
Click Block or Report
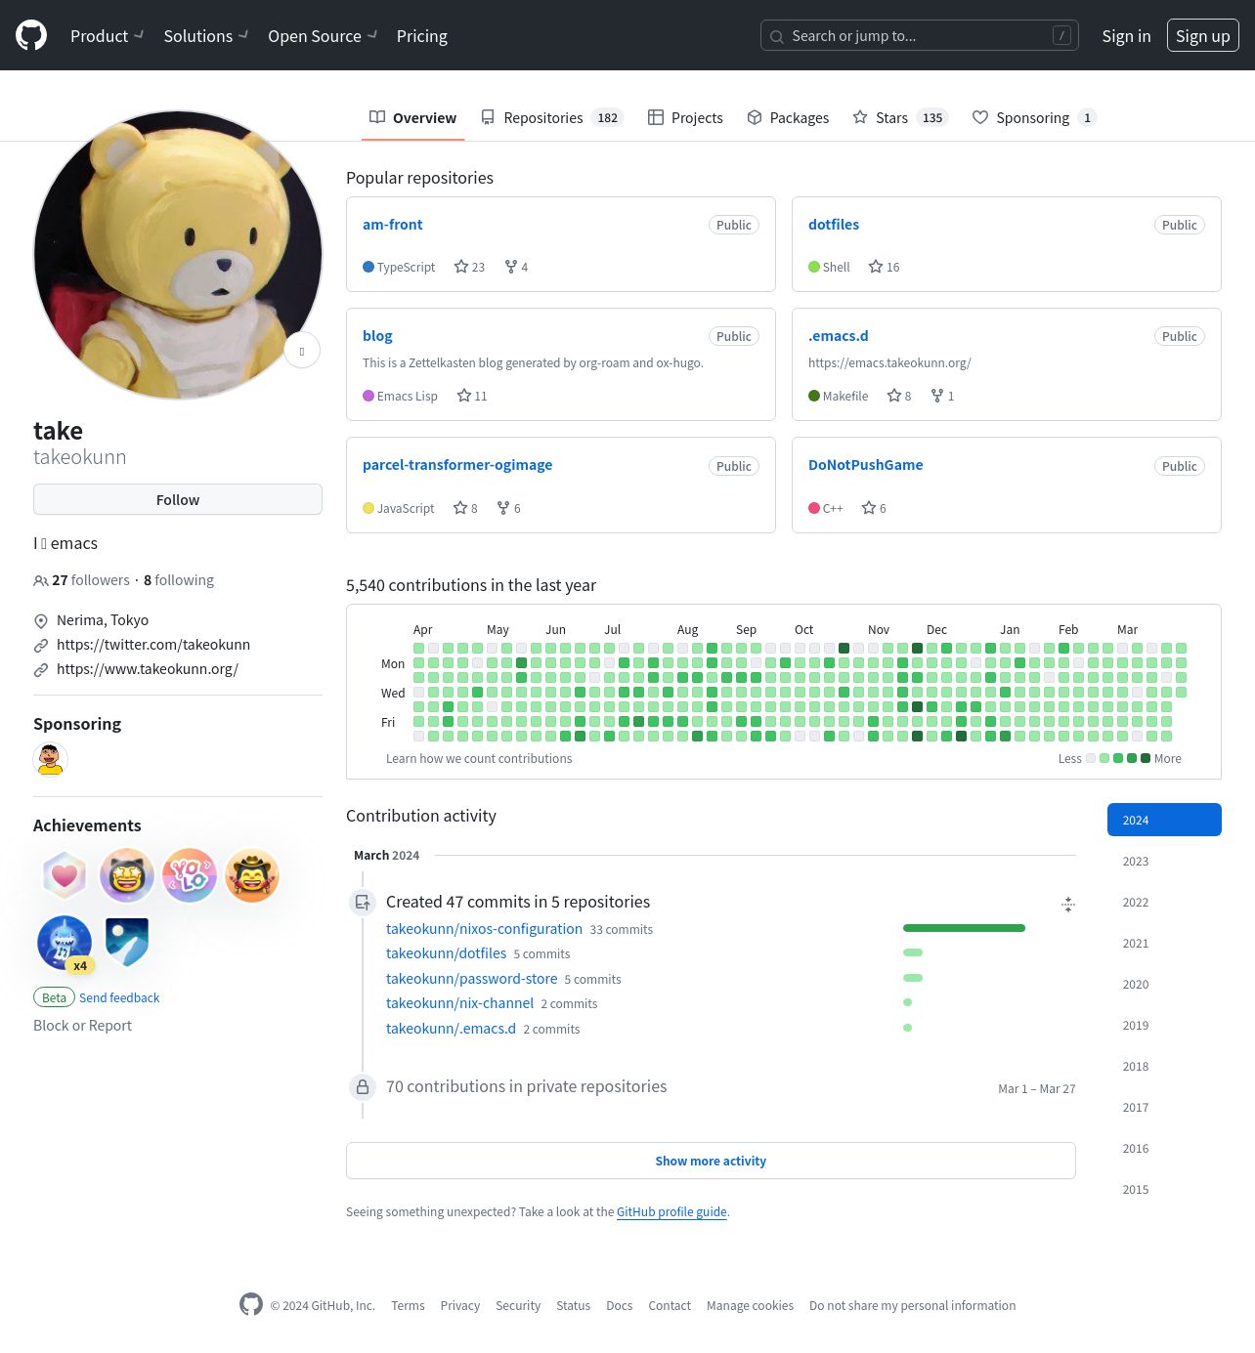point(82,1026)
